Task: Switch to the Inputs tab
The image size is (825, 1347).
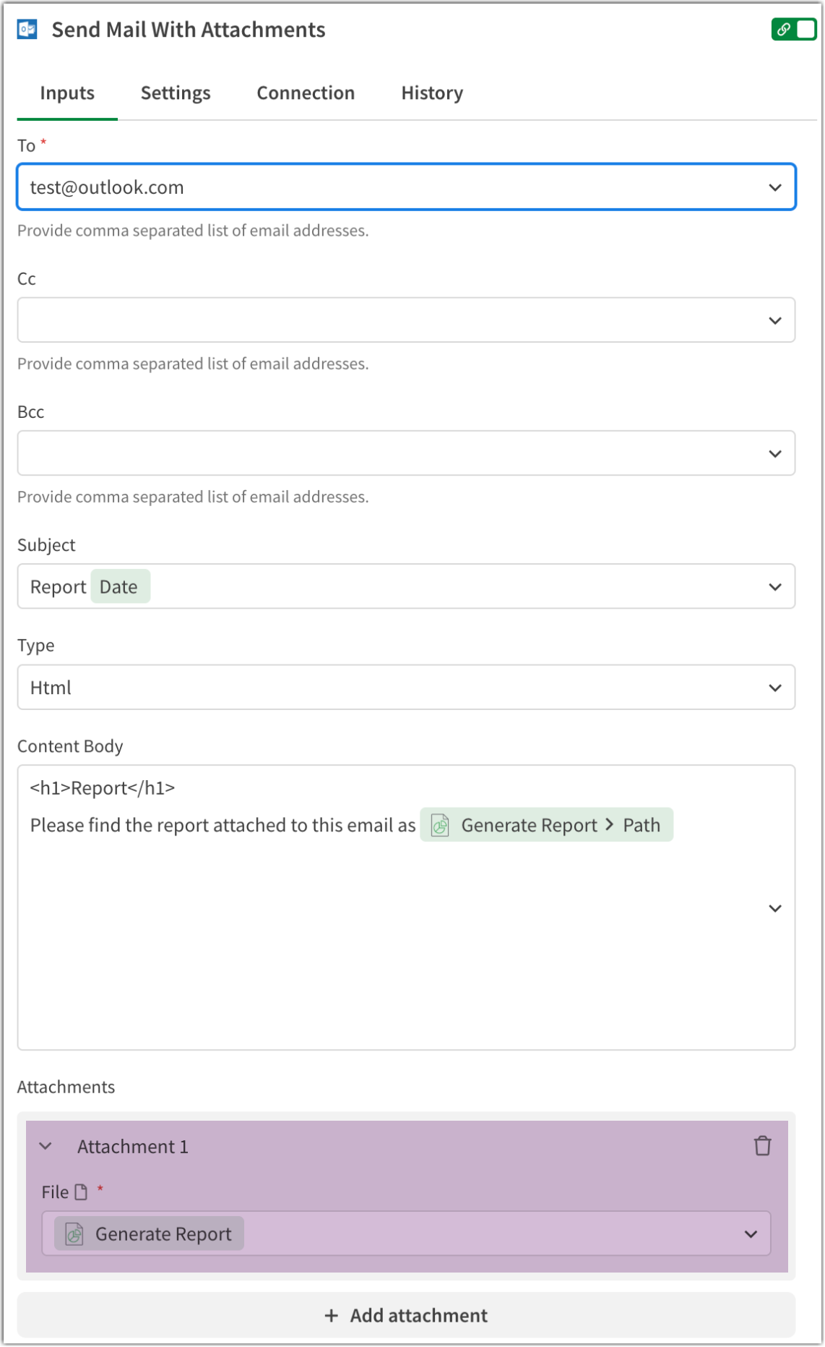Action: coord(67,93)
